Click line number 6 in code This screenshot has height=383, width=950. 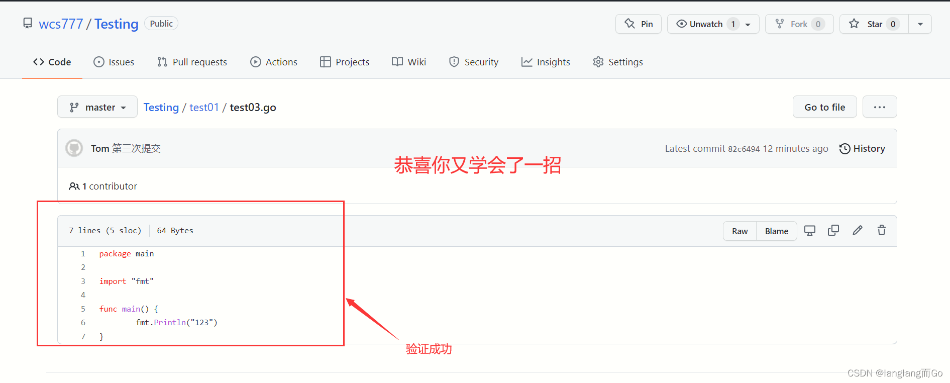click(x=83, y=323)
